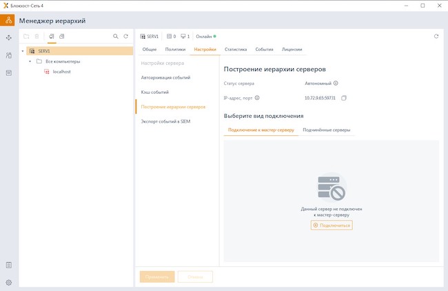Refresh the hierarchy tree panel

[x=125, y=37]
